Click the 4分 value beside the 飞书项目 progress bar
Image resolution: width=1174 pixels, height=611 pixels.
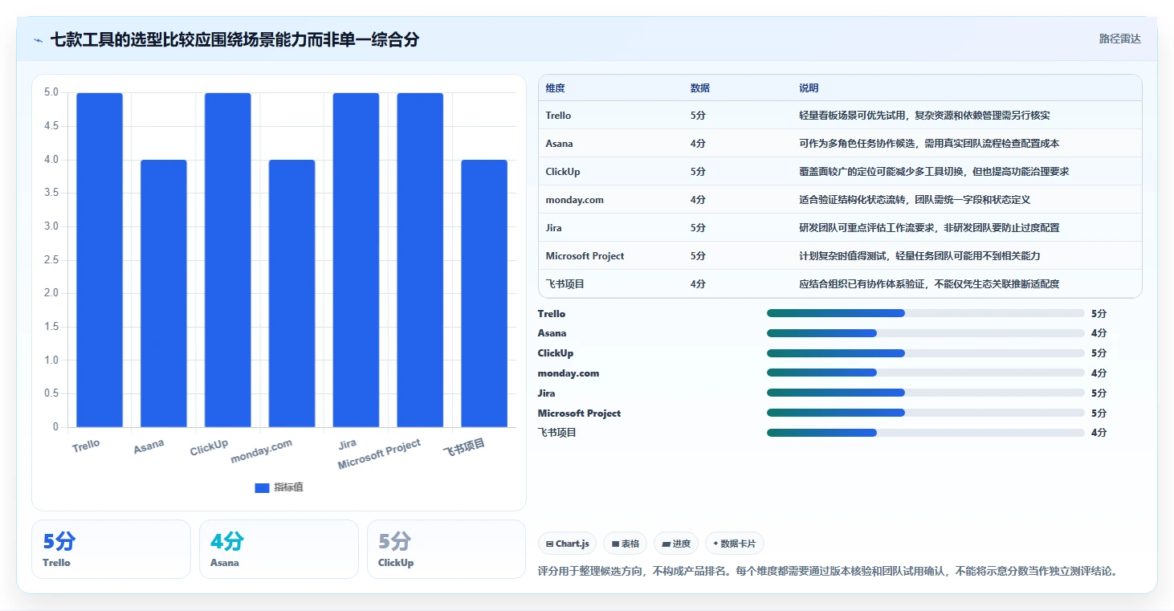point(1099,433)
